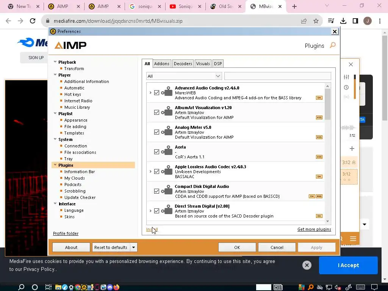Open the equalizer sliders icon in AIMP player

coord(346,77)
